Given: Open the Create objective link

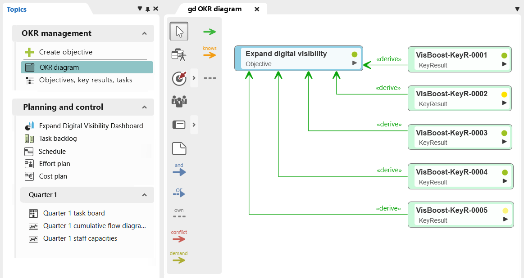Looking at the screenshot, I should click(66, 52).
